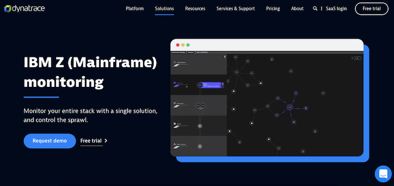The height and width of the screenshot is (186, 394).
Task: Click the yellow dot in the mock window
Action: click(x=183, y=45)
